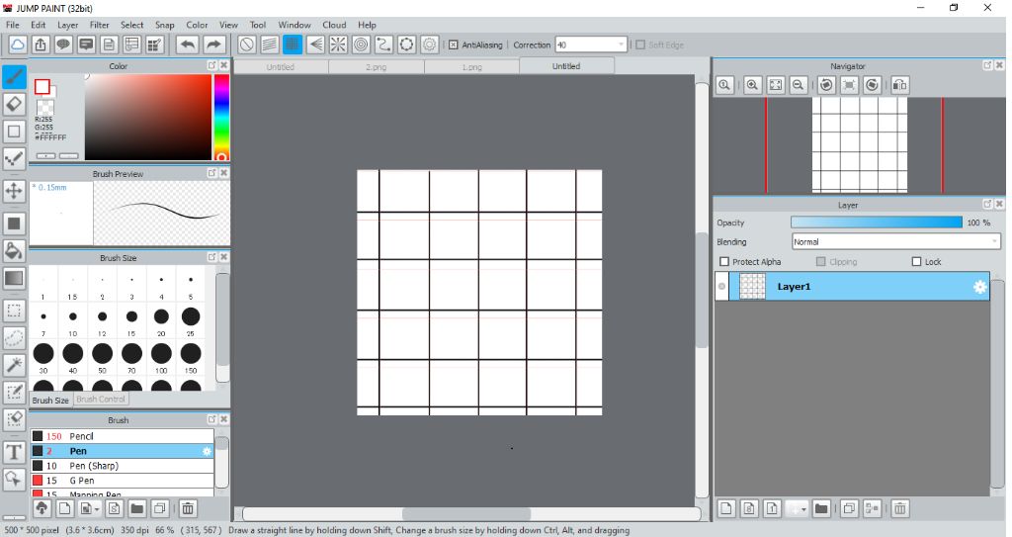This screenshot has height=537, width=1012.
Task: Select the G Pen brush
Action: [122, 480]
